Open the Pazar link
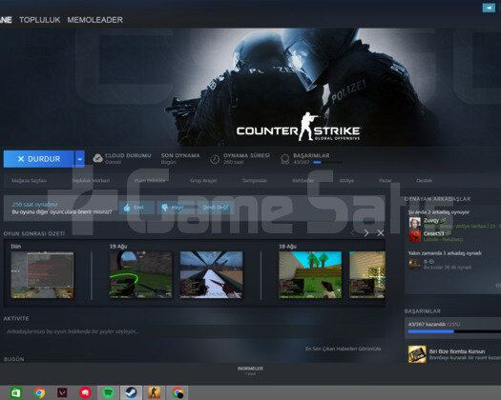 tap(385, 181)
